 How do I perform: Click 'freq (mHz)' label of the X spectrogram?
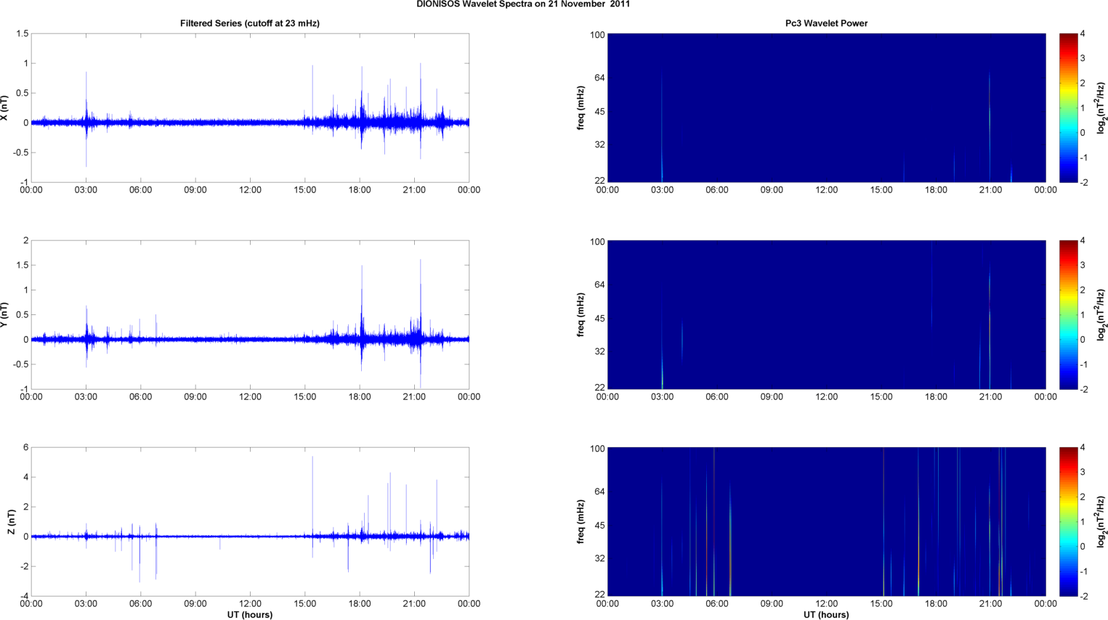point(581,108)
